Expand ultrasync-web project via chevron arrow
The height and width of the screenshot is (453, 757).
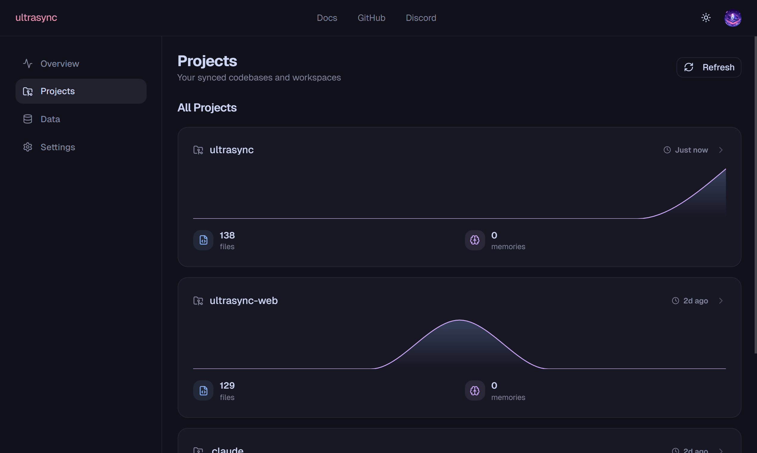click(x=721, y=301)
